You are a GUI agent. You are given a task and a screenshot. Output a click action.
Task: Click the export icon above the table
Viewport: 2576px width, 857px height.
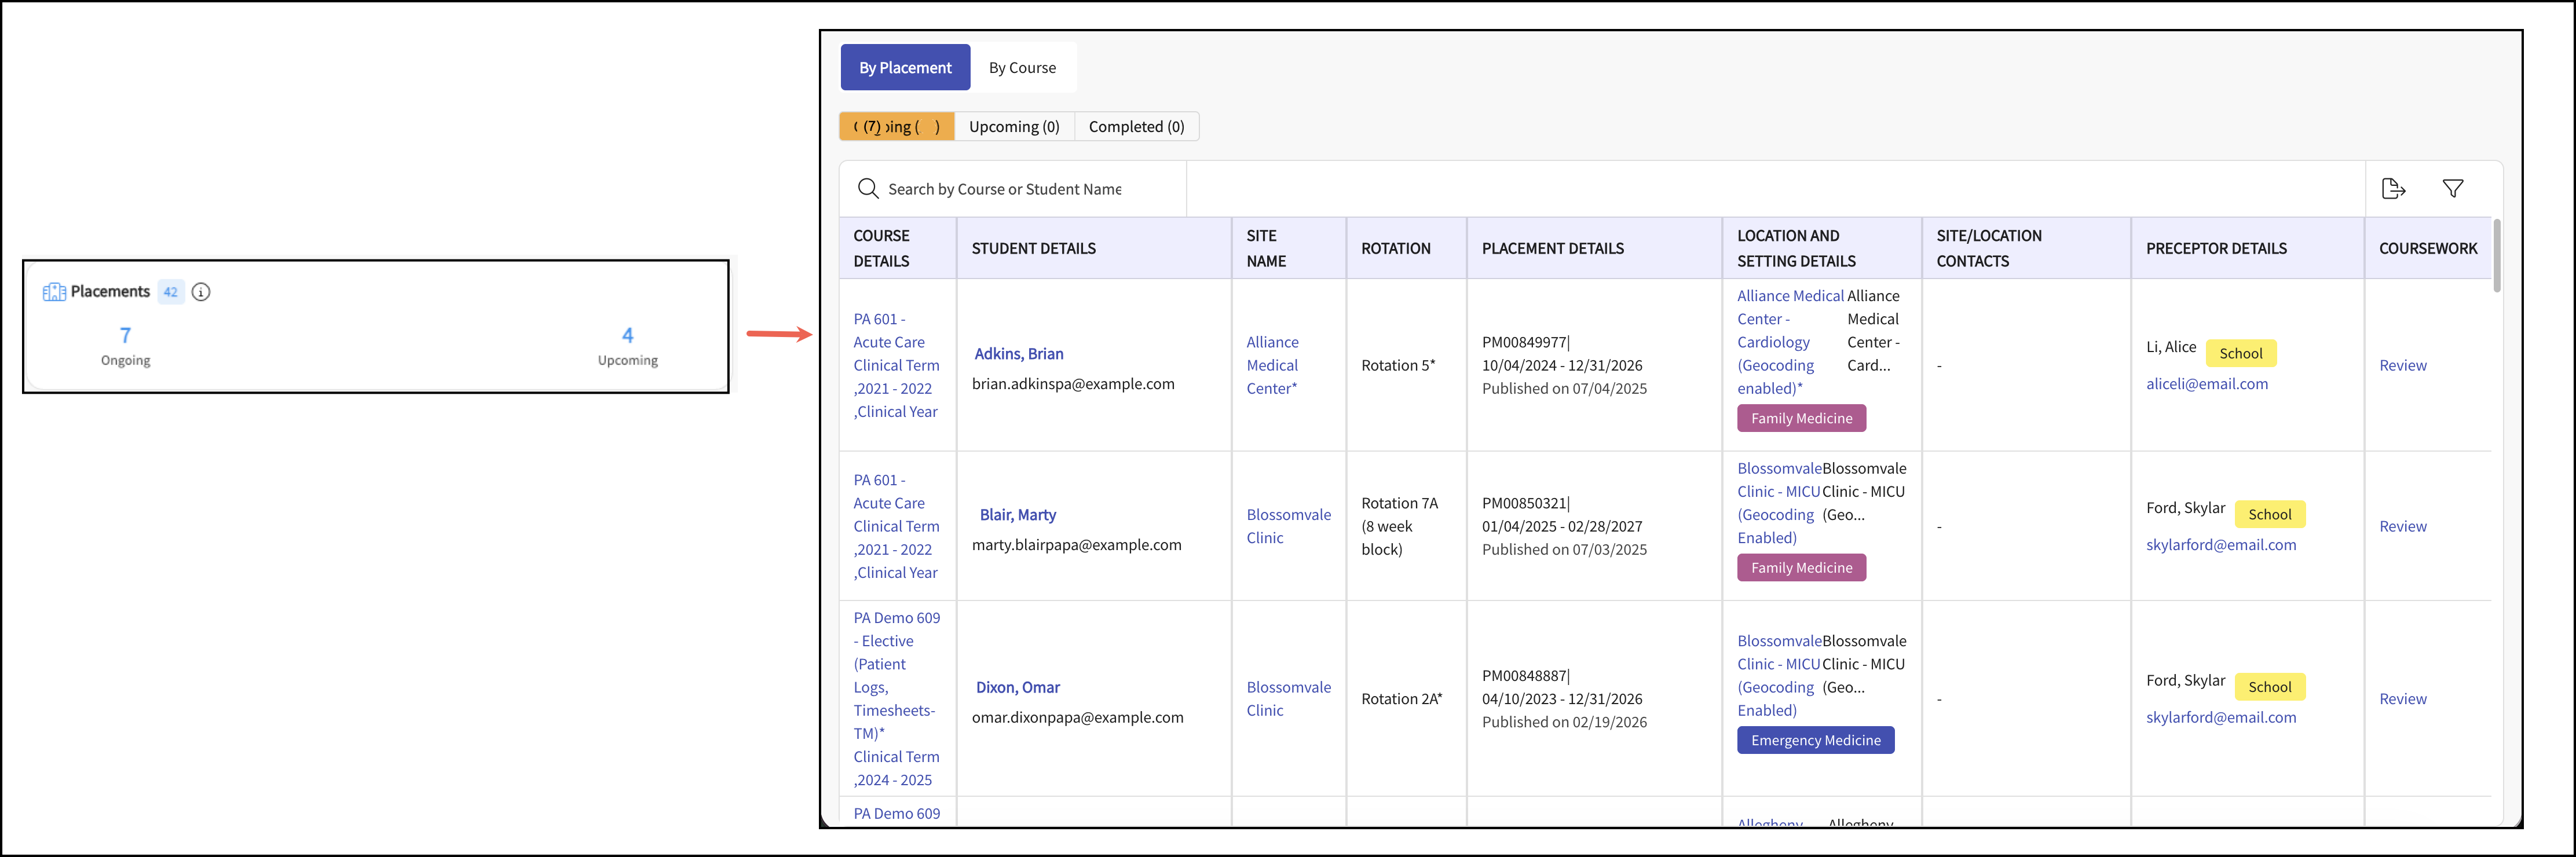[x=2393, y=189]
